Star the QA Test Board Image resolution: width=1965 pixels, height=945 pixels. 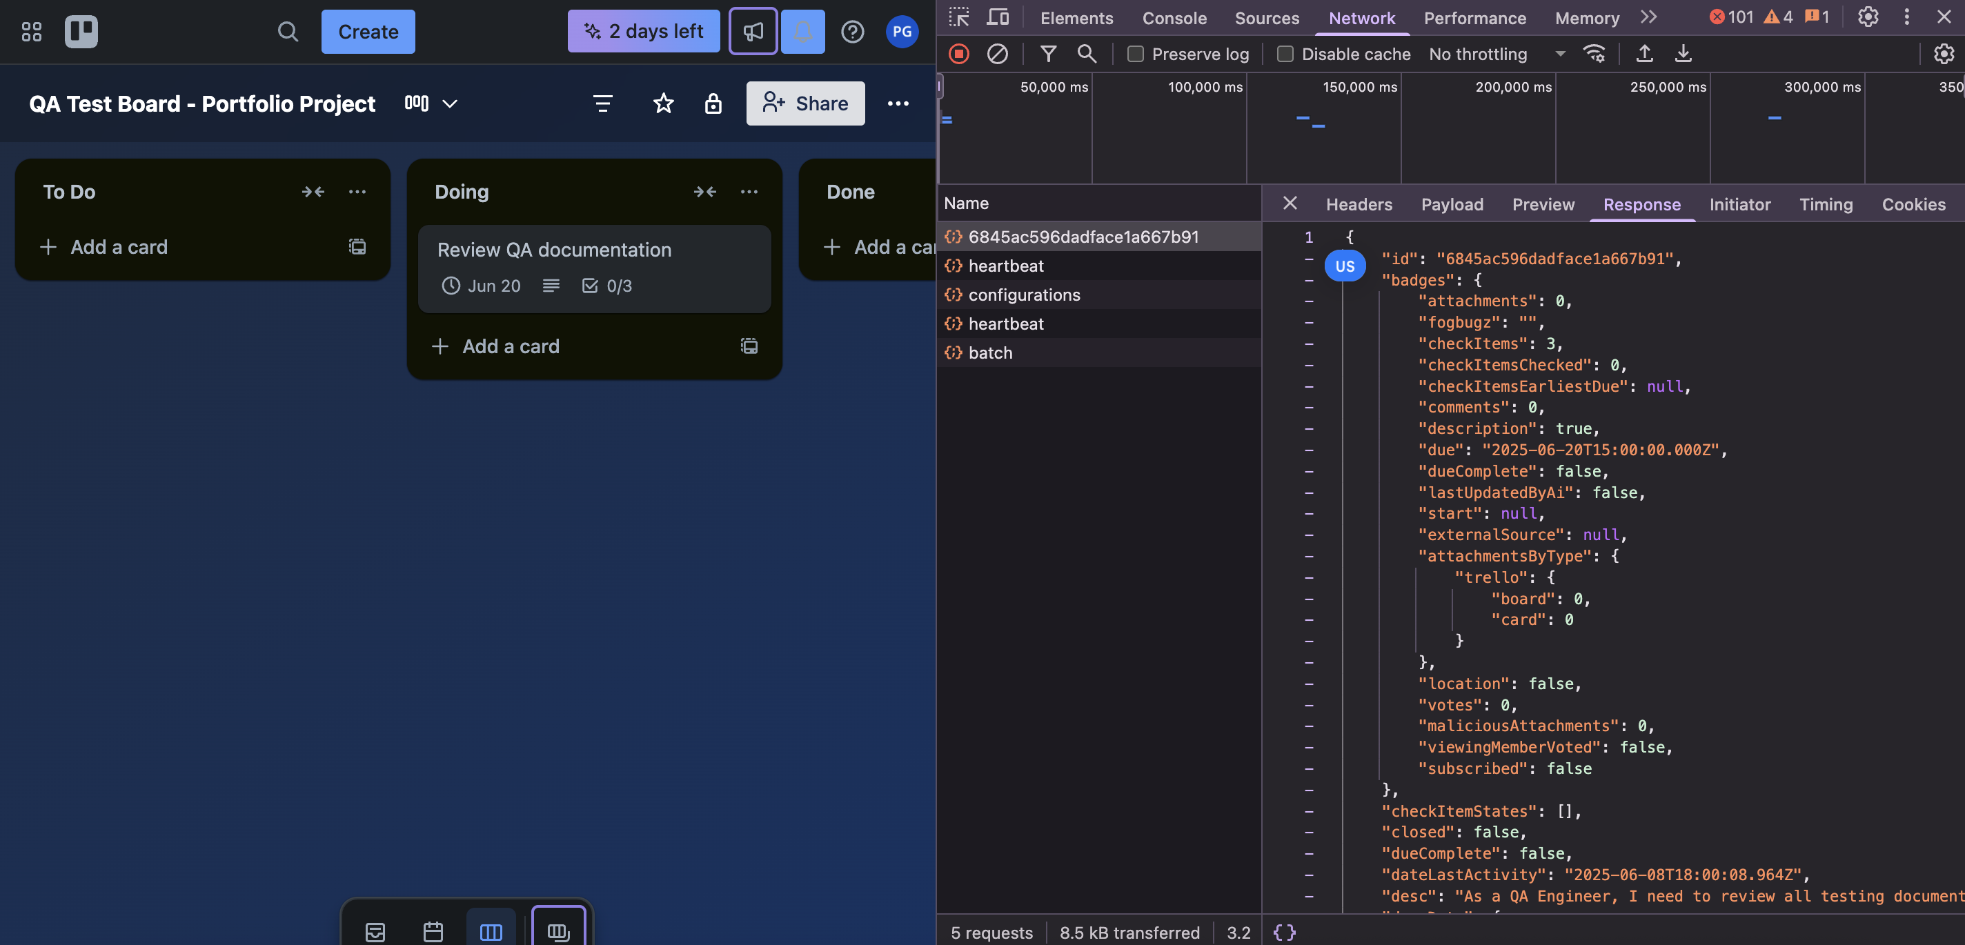pos(663,103)
